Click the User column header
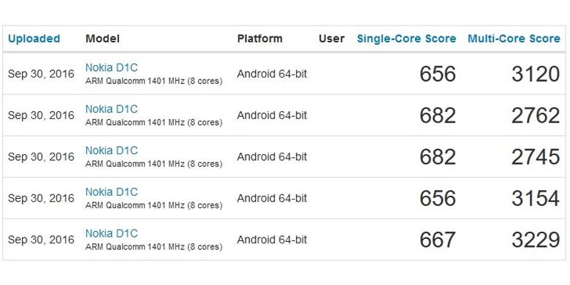The height and width of the screenshot is (285, 570). coord(332,39)
